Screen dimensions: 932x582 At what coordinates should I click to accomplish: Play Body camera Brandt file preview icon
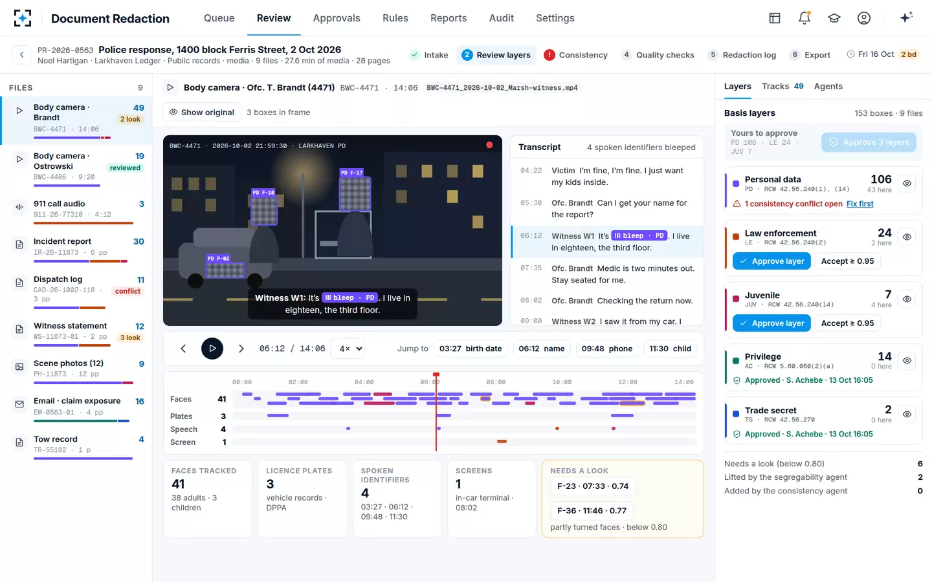click(x=19, y=111)
